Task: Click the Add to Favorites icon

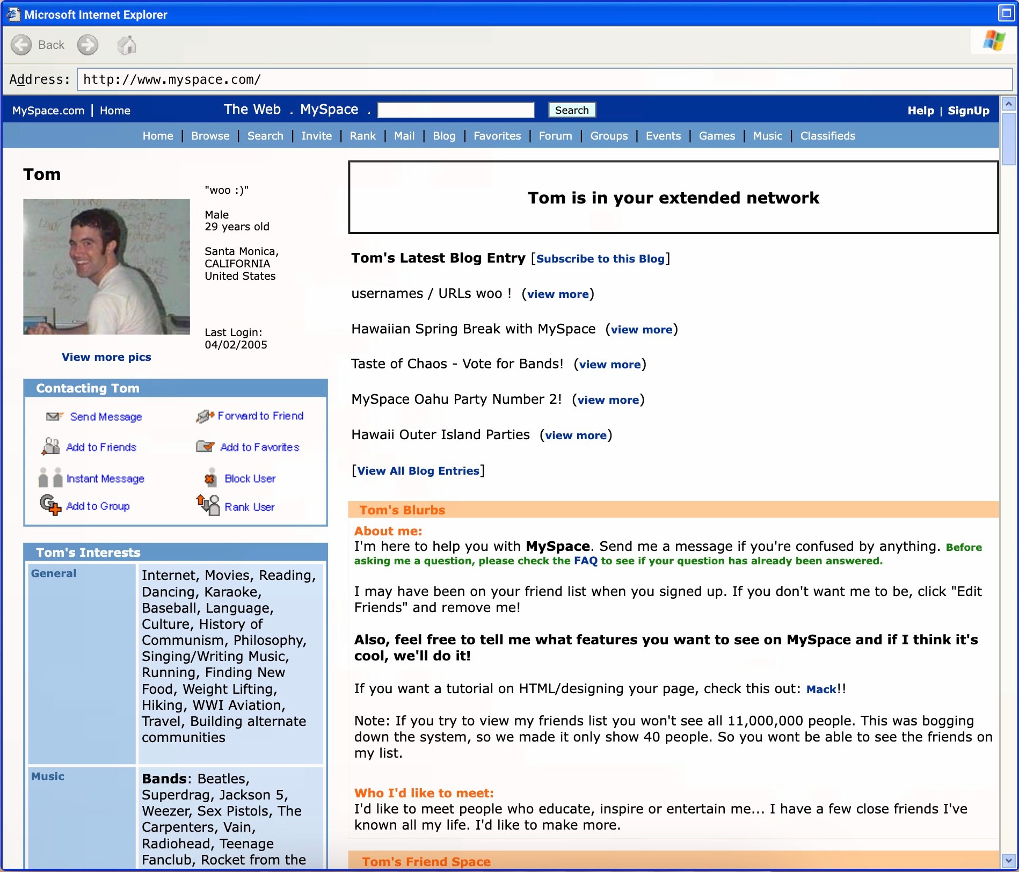Action: [x=205, y=447]
